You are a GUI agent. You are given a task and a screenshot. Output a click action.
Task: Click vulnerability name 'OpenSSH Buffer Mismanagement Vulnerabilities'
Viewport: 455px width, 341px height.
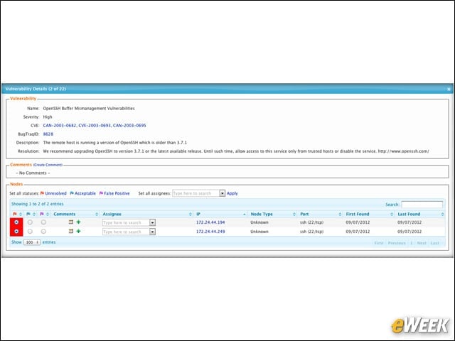89,109
